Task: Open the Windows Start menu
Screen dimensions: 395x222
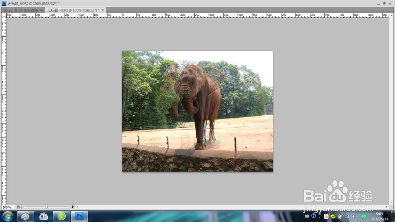Action: (x=8, y=216)
